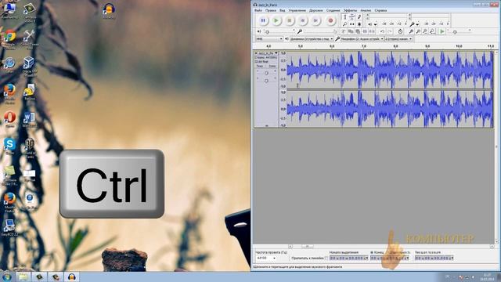
Task: Click the Zoom Out icon
Action: point(418,31)
